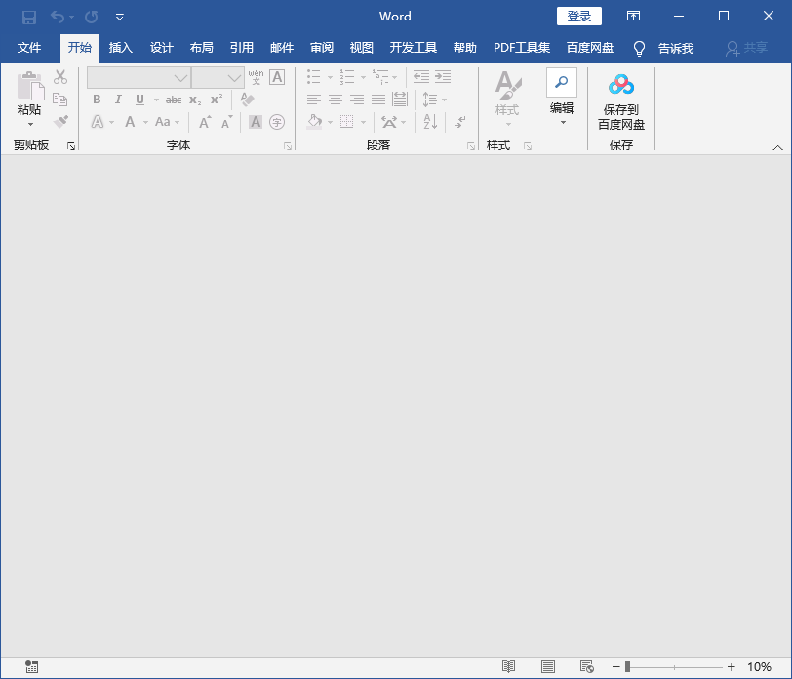Viewport: 792px width, 679px height.
Task: Select the superscript icon
Action: click(x=215, y=100)
